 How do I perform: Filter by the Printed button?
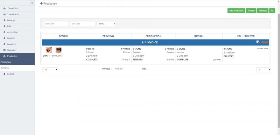[251, 11]
